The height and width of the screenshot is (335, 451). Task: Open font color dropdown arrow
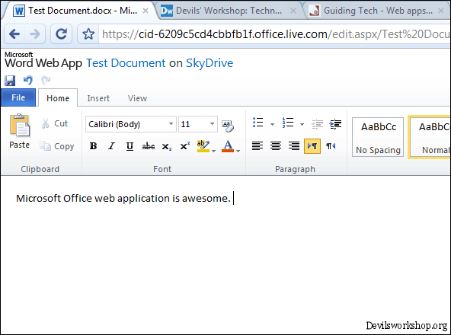[238, 151]
